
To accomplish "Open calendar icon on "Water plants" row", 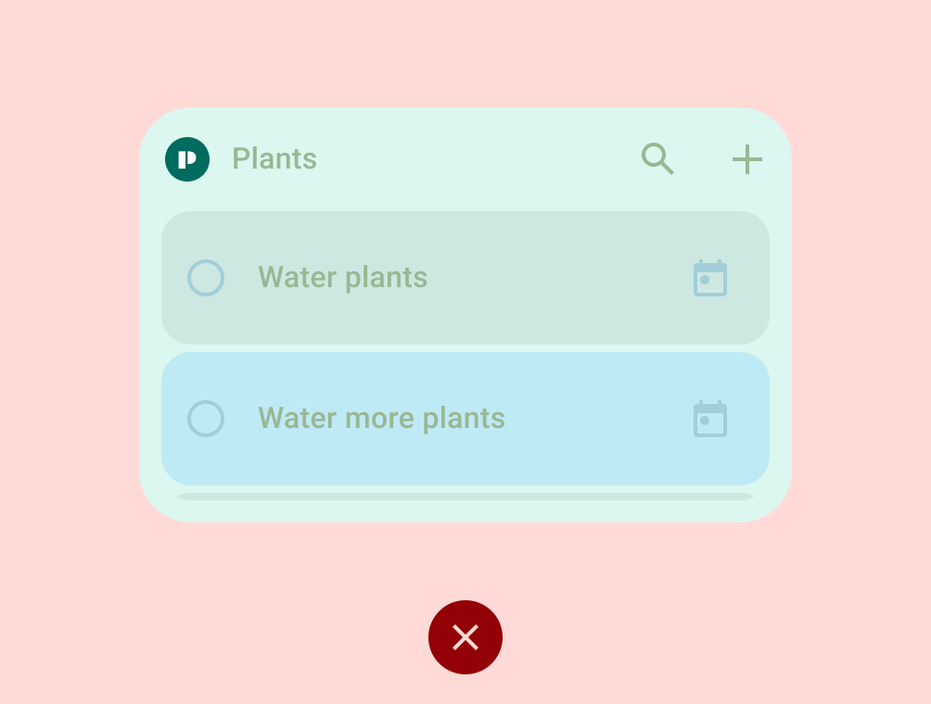I will click(710, 278).
